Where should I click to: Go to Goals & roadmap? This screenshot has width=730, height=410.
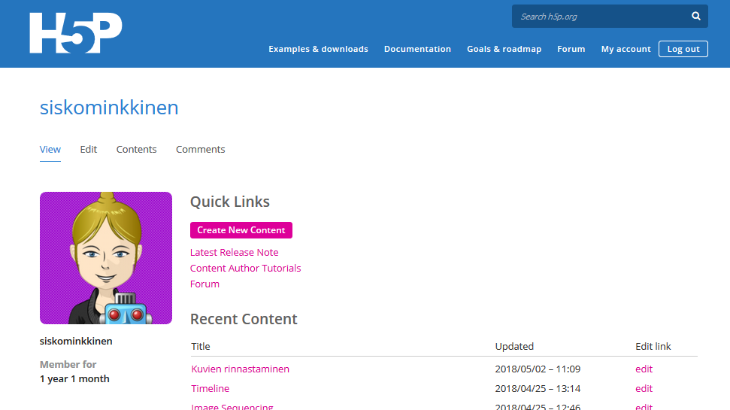[504, 49]
